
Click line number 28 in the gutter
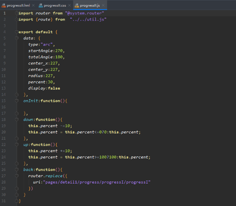(x=4, y=182)
